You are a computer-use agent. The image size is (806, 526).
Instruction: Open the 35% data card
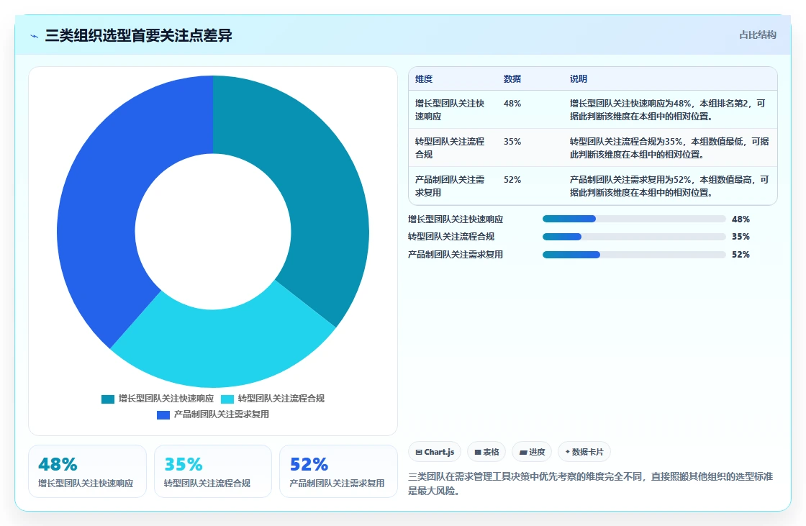(213, 471)
